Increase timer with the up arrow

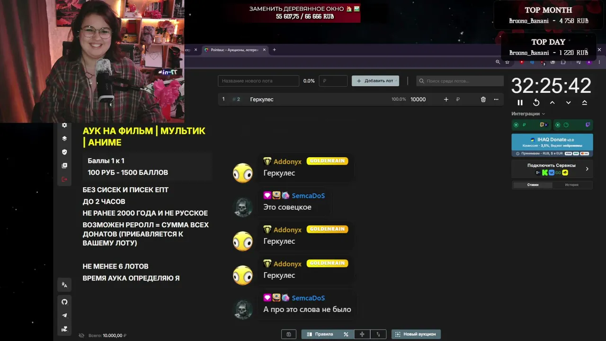tap(552, 102)
